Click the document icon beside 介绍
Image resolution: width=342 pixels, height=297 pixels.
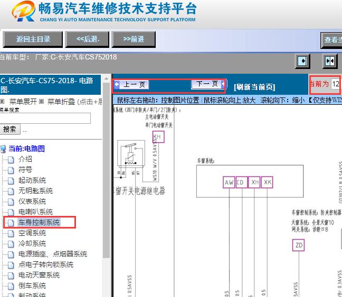coord(11,160)
